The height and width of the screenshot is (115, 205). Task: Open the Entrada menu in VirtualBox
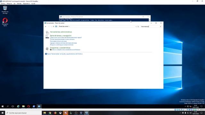coord(19,4)
